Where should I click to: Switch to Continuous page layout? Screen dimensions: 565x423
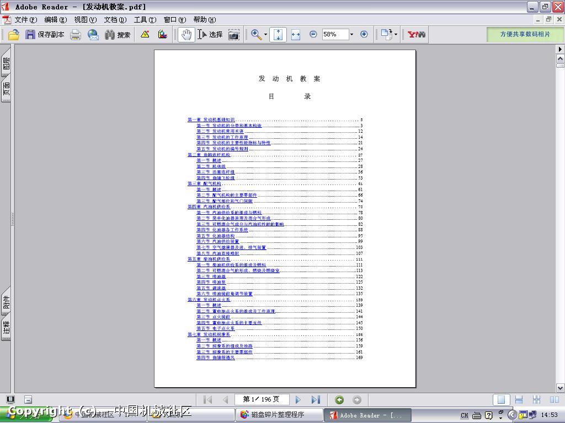pos(519,400)
